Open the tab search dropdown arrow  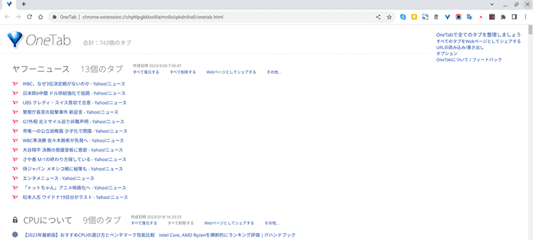pos(492,4)
